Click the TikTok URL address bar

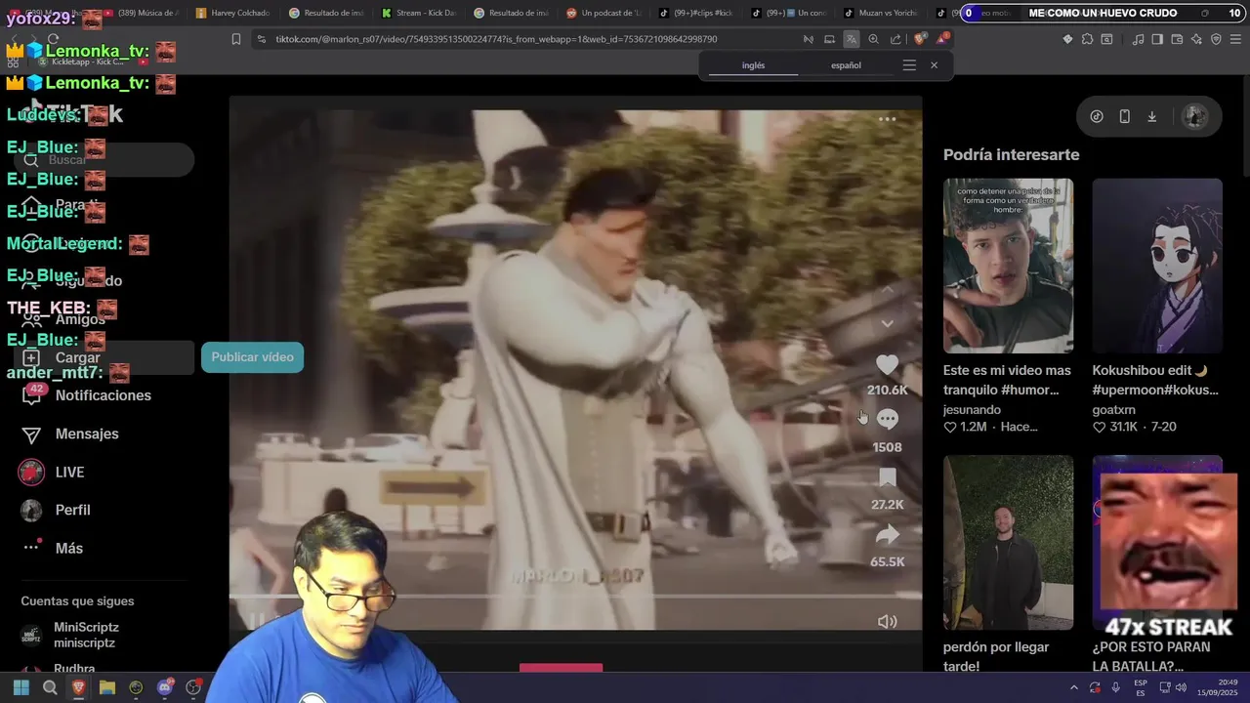click(x=496, y=39)
